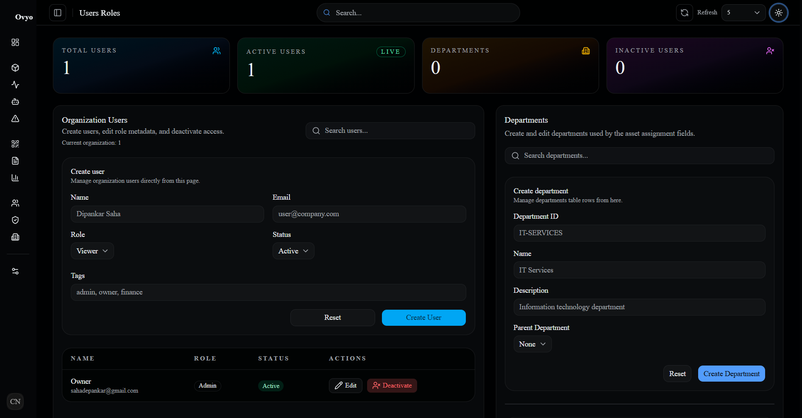Edit the Owner user row
This screenshot has height=418, width=802.
pyautogui.click(x=346, y=385)
